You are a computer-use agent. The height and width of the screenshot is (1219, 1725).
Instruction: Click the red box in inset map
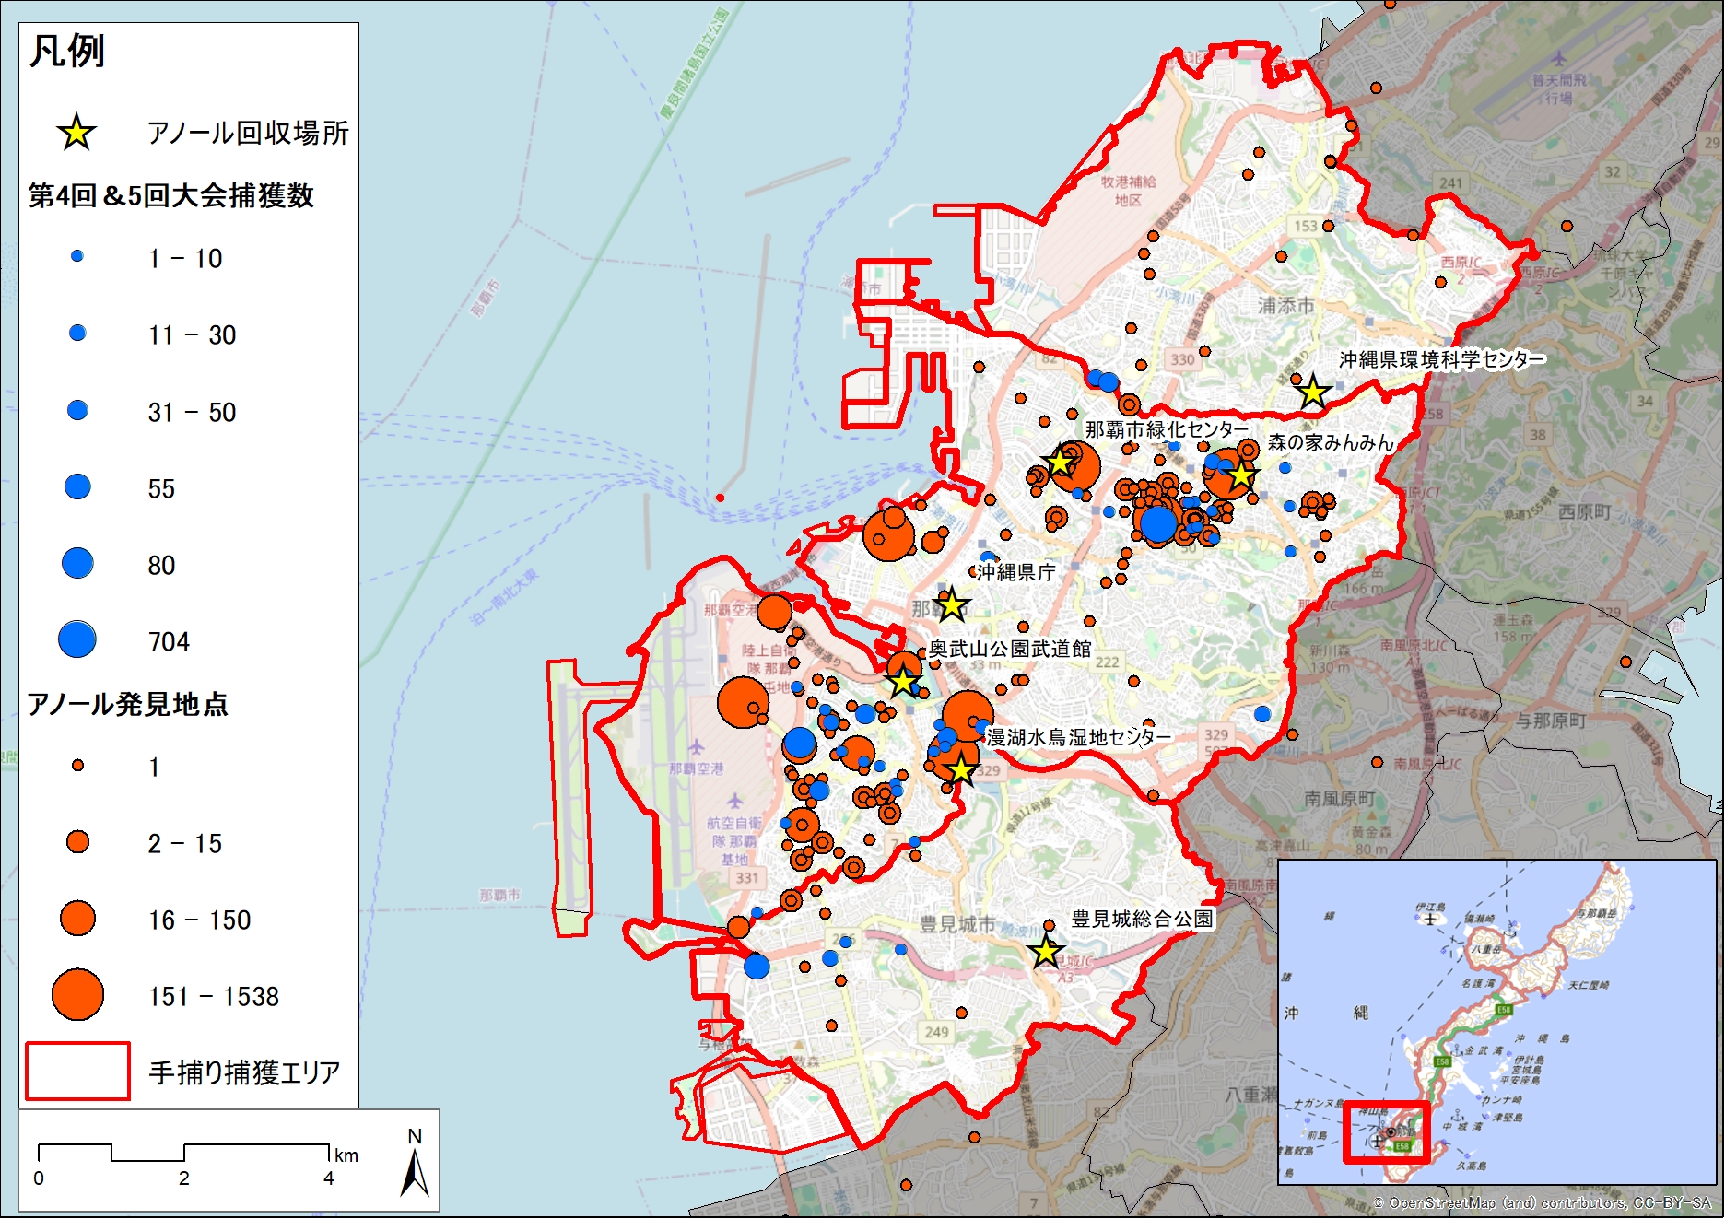tap(1386, 1131)
